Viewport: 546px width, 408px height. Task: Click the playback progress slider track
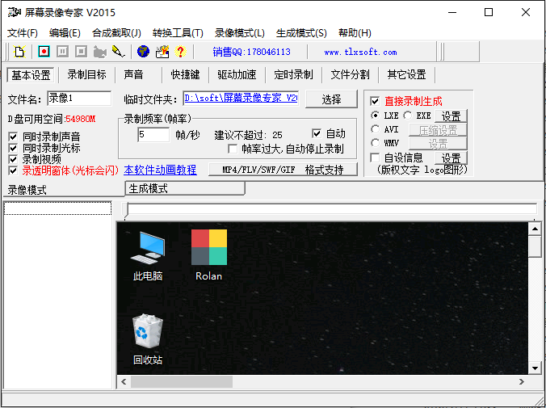coord(331,209)
